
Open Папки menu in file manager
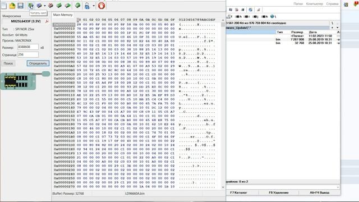(x=298, y=4)
